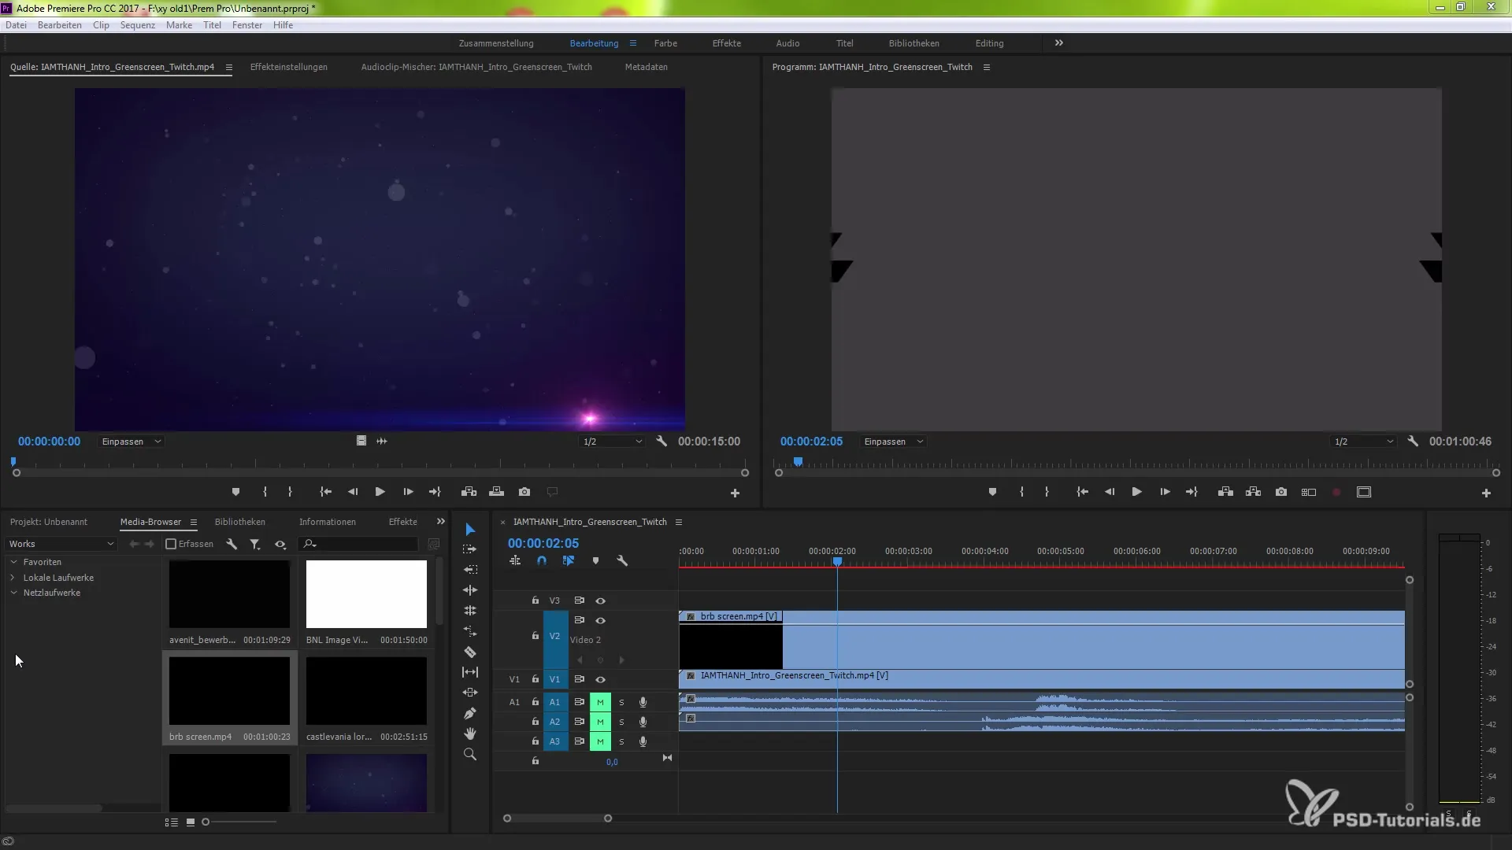Open Program monitor settings wrench
The width and height of the screenshot is (1512, 850).
(x=1413, y=442)
